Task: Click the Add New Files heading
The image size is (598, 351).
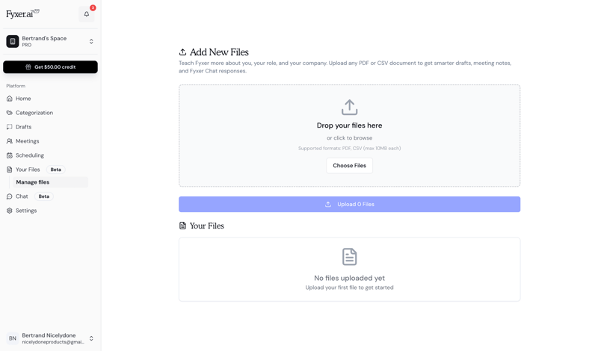Action: point(219,52)
